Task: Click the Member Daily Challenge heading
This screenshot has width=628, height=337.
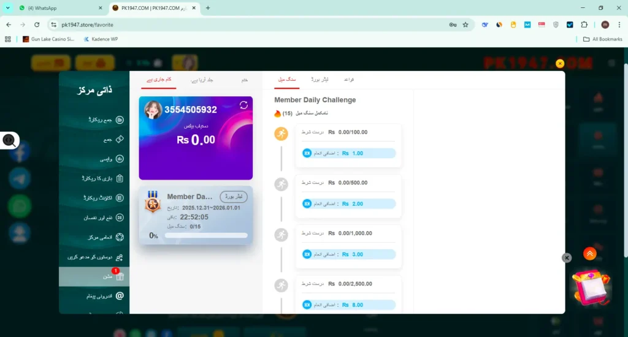Action: [315, 100]
